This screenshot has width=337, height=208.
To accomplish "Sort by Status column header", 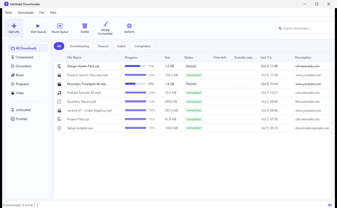I will [189, 58].
